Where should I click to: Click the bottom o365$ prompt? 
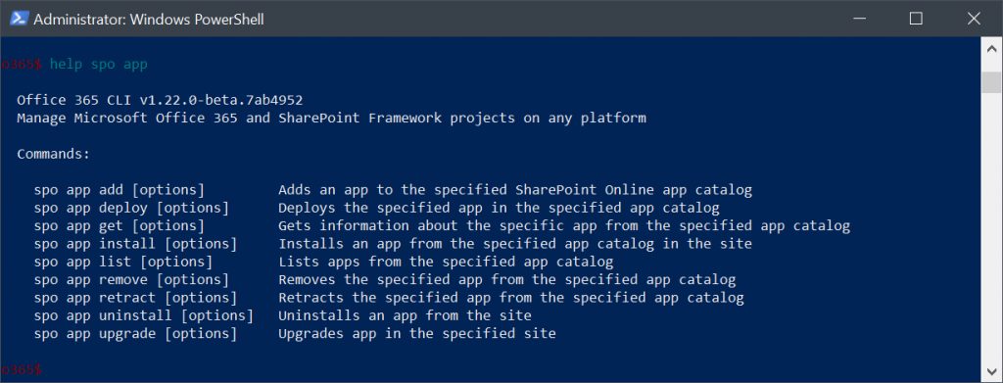[x=22, y=369]
